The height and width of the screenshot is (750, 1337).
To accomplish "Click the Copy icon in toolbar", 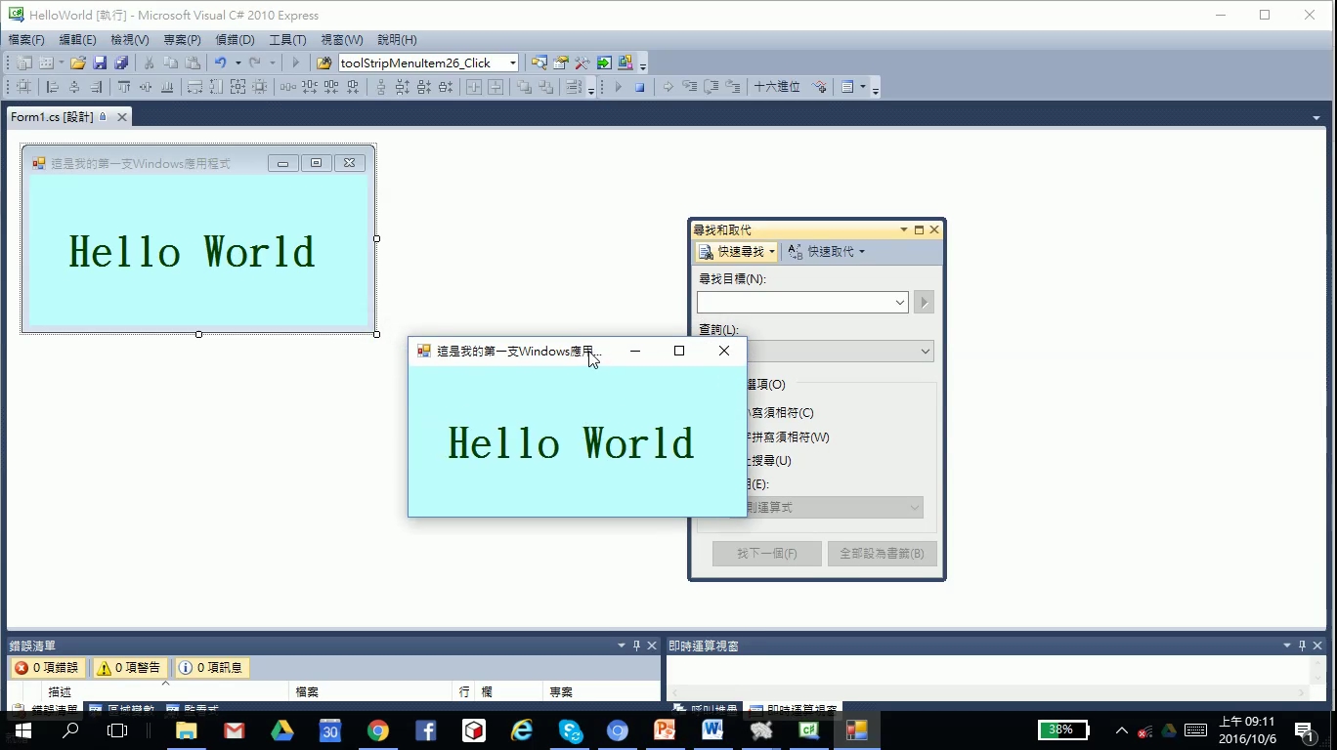I will click(171, 62).
